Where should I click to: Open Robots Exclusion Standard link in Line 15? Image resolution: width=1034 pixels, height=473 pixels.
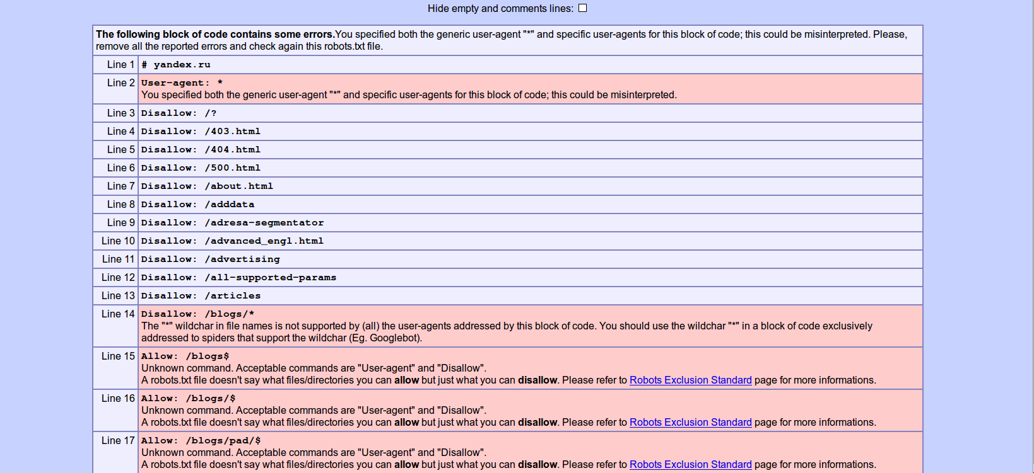tap(691, 380)
